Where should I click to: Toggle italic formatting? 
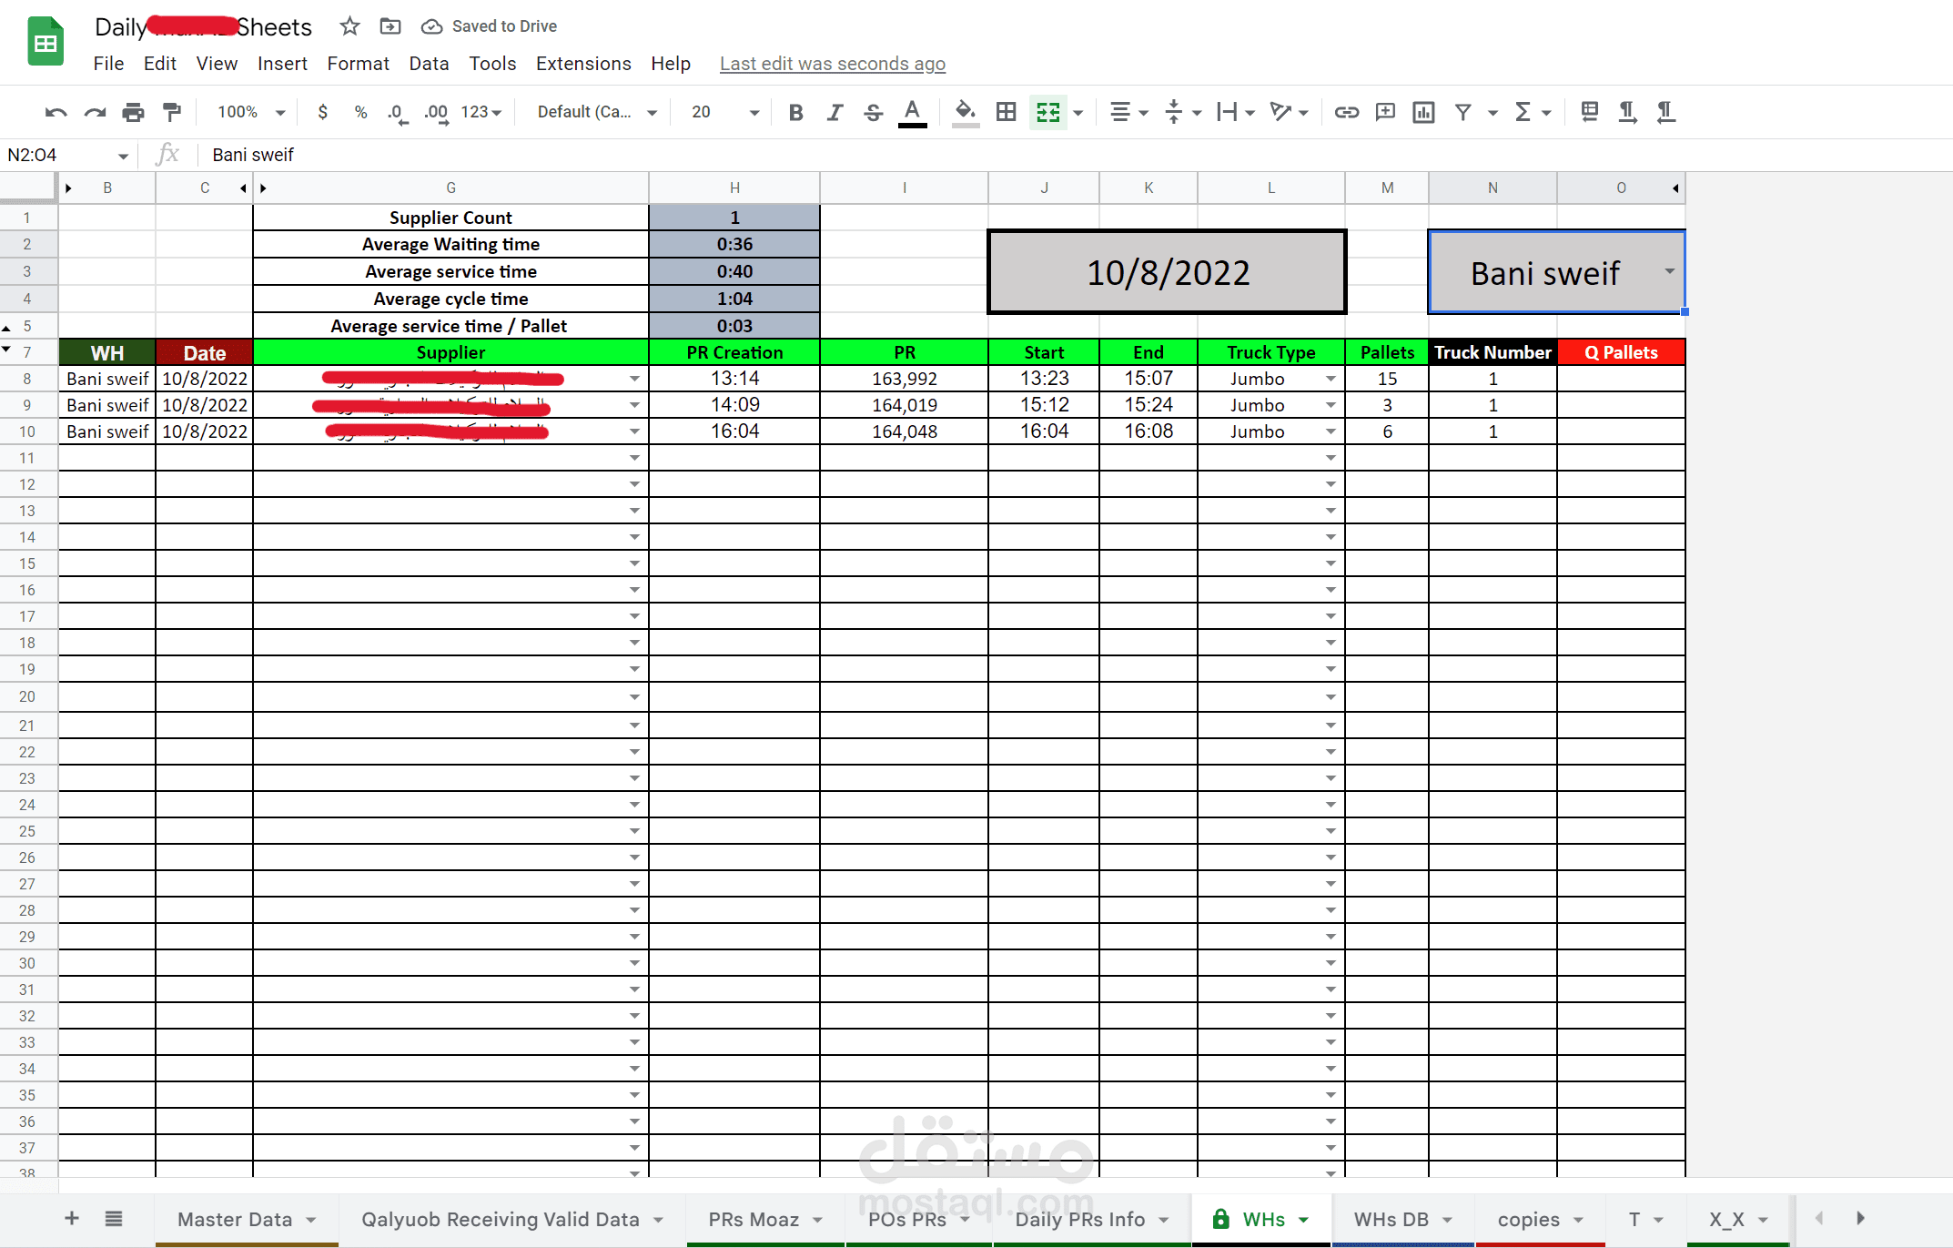pos(834,112)
